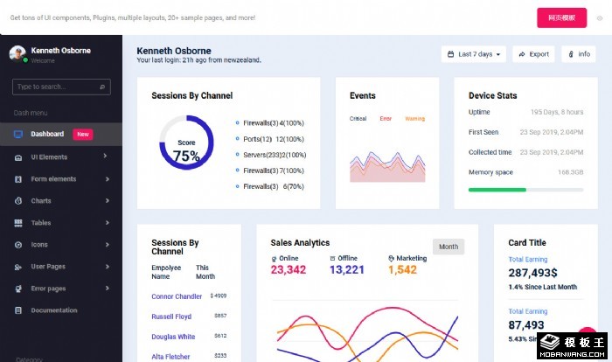612x362 pixels.
Task: Click the Charts clock icon in sidebar
Action: 18,200
